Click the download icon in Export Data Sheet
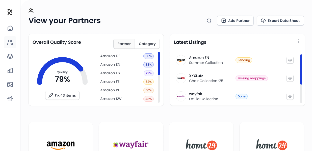The width and height of the screenshot is (312, 151). 263,21
